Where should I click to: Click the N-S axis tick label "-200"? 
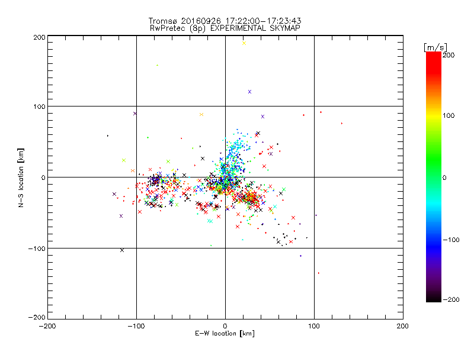(x=37, y=317)
